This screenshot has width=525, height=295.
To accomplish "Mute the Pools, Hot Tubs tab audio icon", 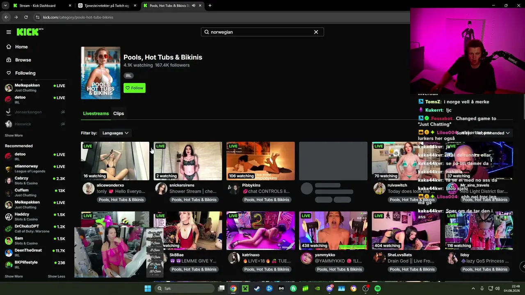I will [194, 6].
